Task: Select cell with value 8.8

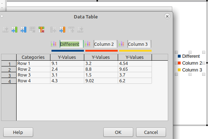Action: coord(101,69)
